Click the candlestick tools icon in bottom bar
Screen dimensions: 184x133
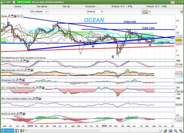pyautogui.click(x=22, y=131)
